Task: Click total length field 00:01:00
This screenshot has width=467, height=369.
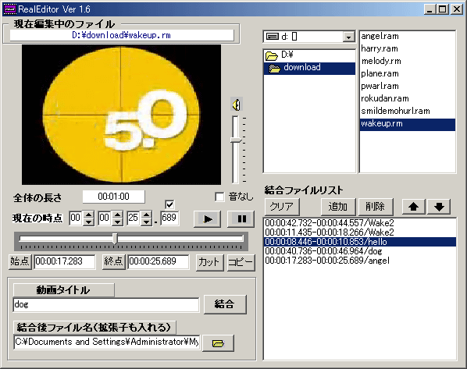Action: point(114,197)
